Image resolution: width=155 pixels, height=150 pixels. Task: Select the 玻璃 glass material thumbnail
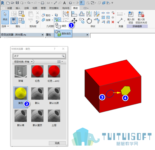click(21, 71)
